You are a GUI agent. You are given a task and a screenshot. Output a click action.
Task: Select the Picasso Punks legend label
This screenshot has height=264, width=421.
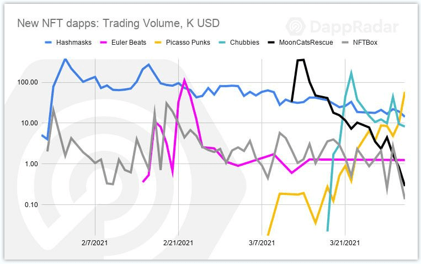point(188,43)
